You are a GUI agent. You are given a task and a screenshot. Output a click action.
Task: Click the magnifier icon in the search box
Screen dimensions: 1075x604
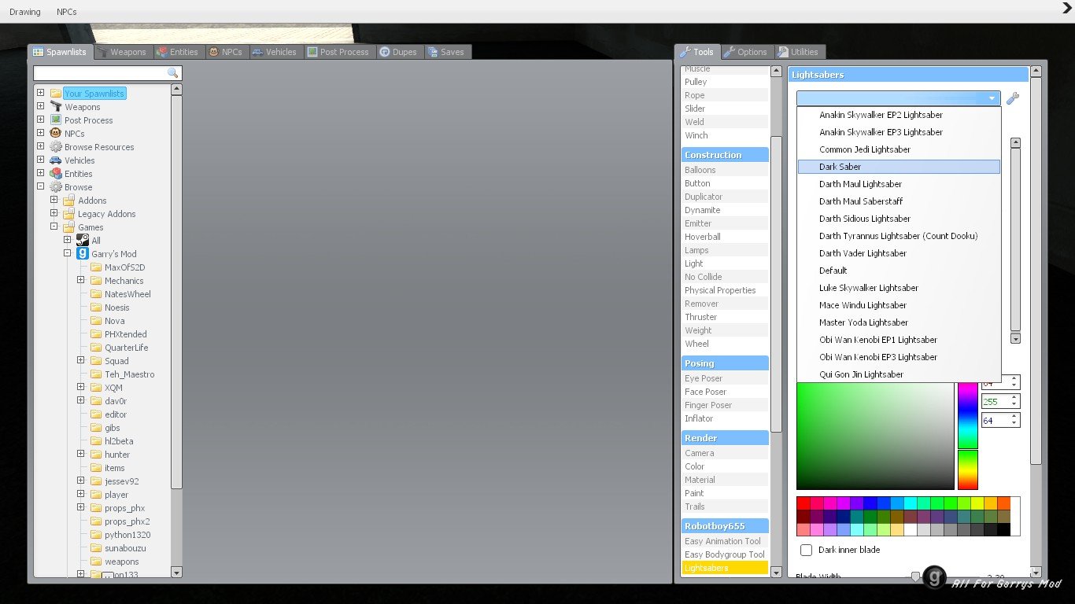pyautogui.click(x=173, y=73)
